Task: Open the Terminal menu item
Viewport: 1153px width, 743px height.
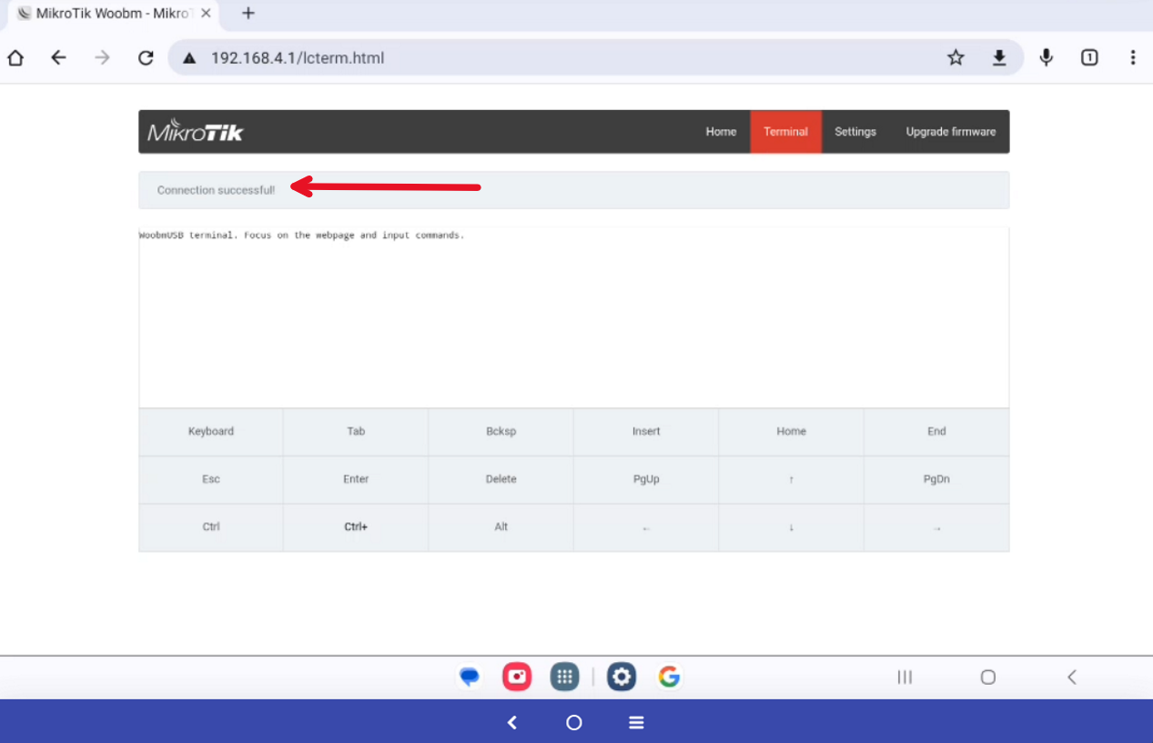Action: pyautogui.click(x=785, y=132)
